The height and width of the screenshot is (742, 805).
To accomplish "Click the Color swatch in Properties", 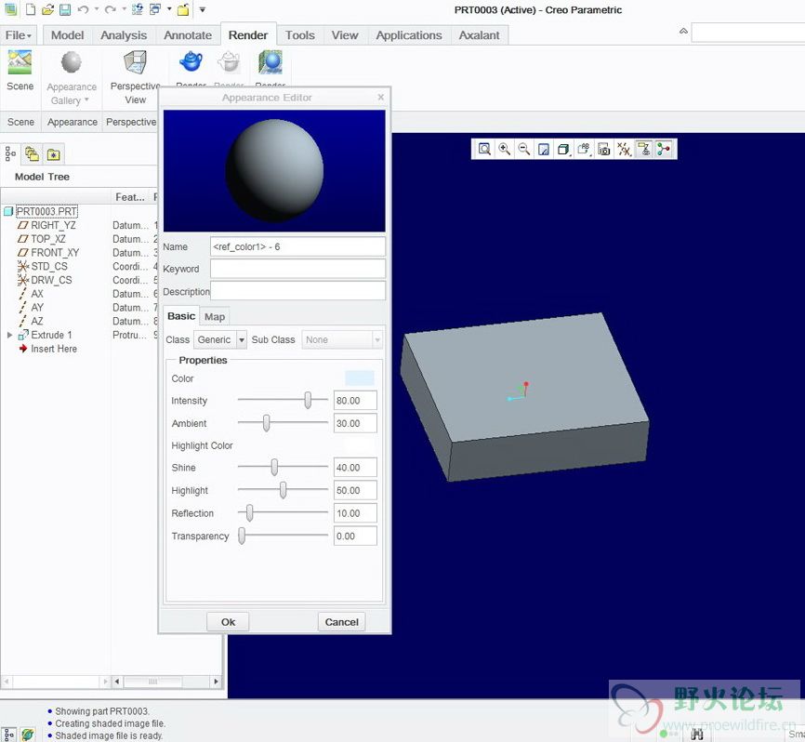I will click(x=360, y=378).
